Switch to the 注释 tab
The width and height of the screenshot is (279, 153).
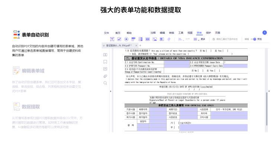pyautogui.click(x=153, y=33)
